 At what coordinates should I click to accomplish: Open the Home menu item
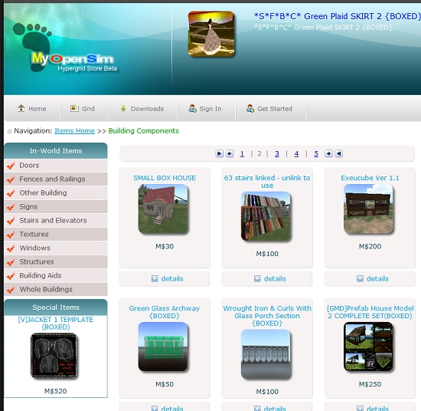(x=32, y=109)
